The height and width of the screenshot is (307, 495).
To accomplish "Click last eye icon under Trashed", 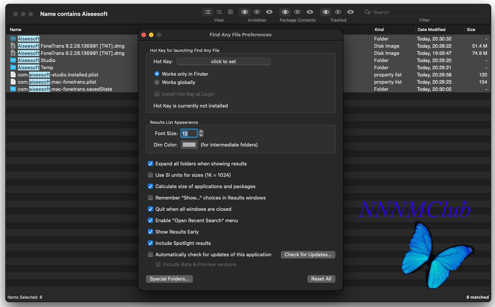I will coord(350,12).
